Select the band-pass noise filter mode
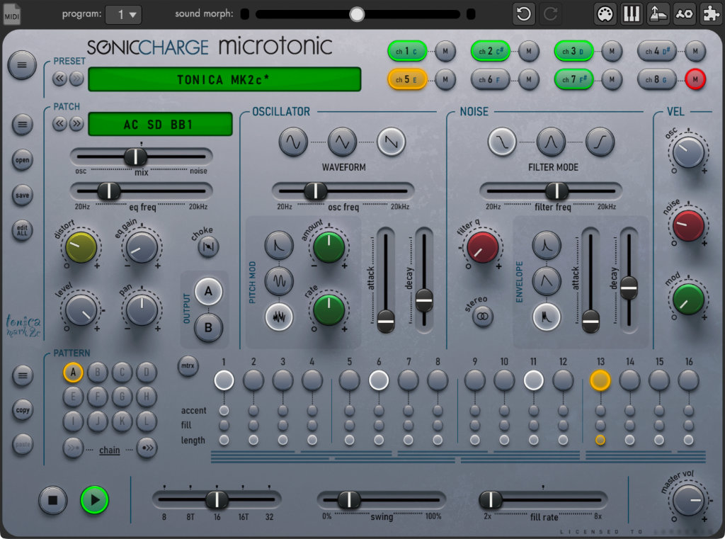Screen dimensions: 725x539 [x=551, y=142]
